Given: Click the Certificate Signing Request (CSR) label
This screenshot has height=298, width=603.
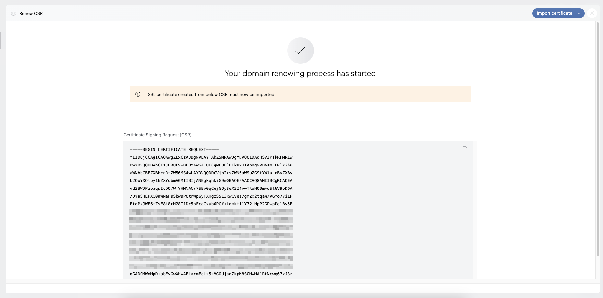Looking at the screenshot, I should (x=157, y=135).
